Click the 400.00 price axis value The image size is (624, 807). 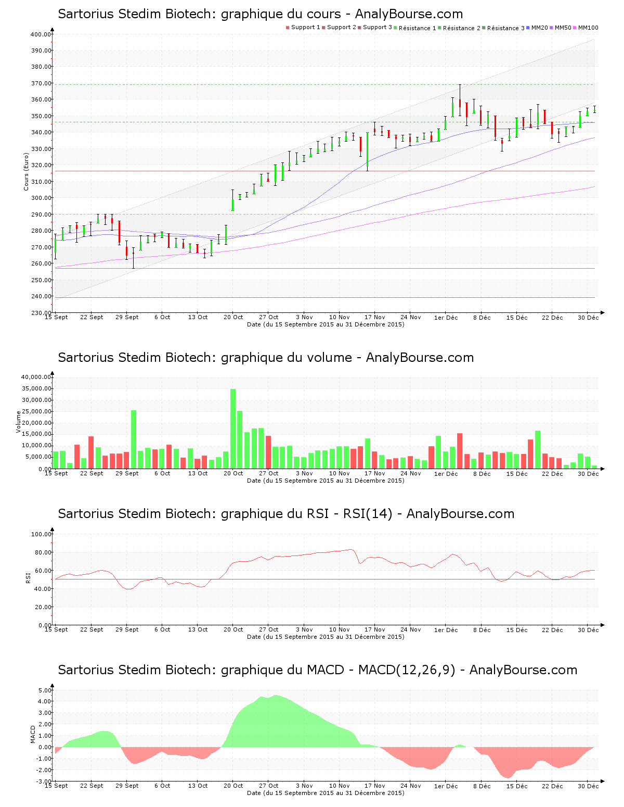click(41, 34)
